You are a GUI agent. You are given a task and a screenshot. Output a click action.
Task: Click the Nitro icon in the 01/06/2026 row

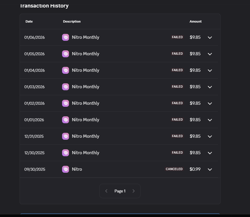(66, 37)
